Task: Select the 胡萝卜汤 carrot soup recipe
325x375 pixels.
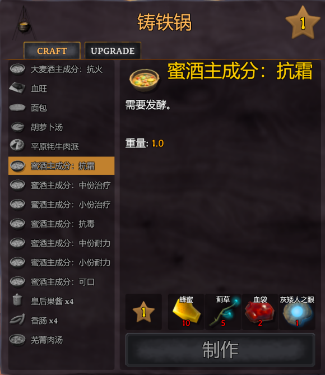Action: pyautogui.click(x=61, y=127)
